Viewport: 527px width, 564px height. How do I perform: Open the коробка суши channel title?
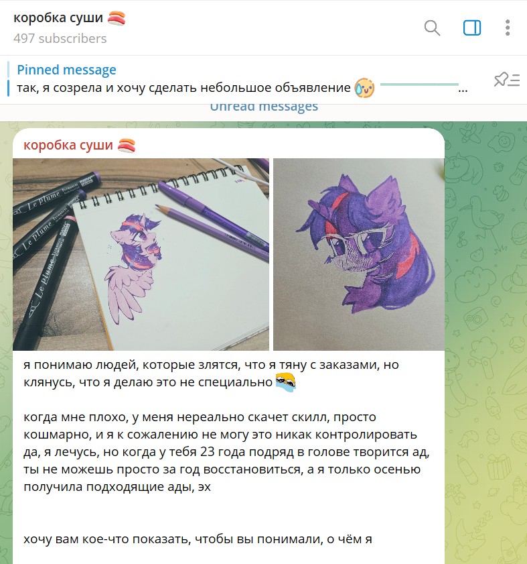coord(58,17)
